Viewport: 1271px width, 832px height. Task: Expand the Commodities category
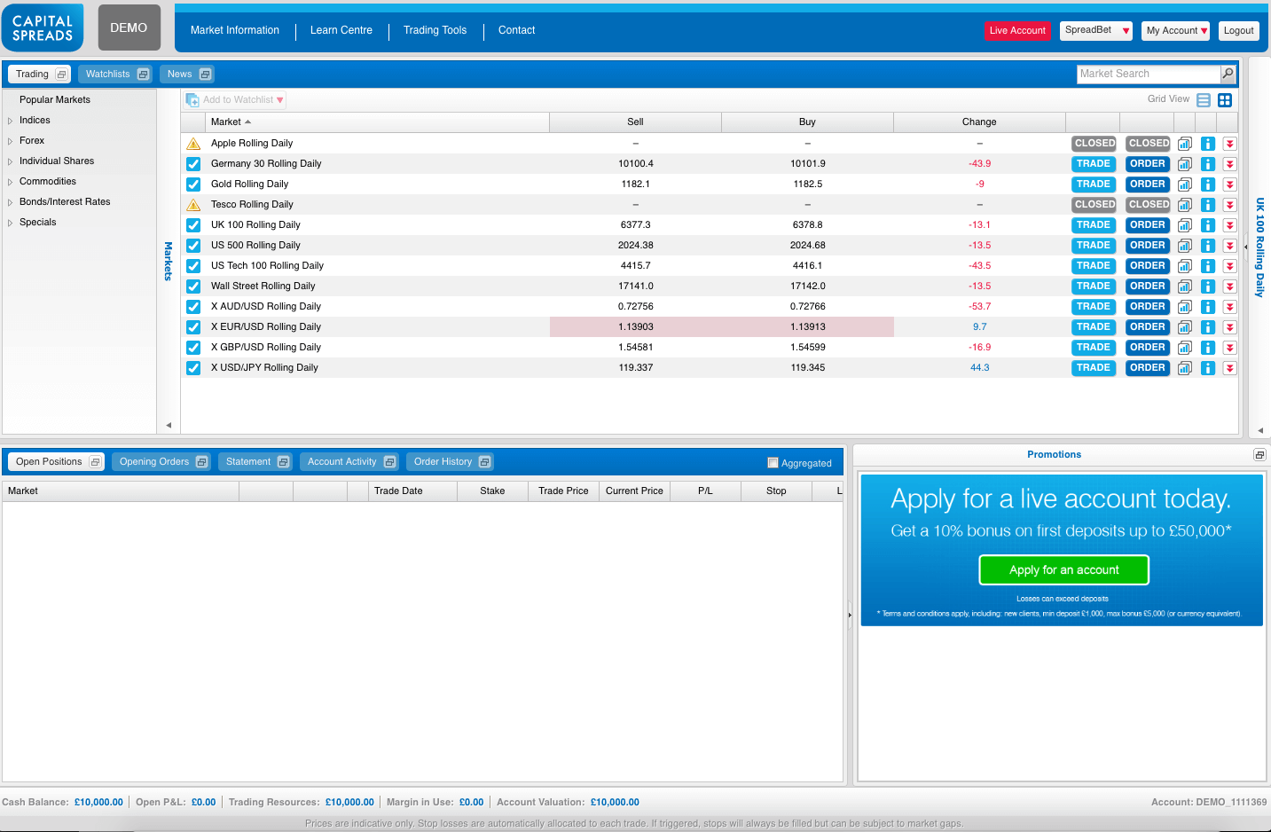click(11, 182)
